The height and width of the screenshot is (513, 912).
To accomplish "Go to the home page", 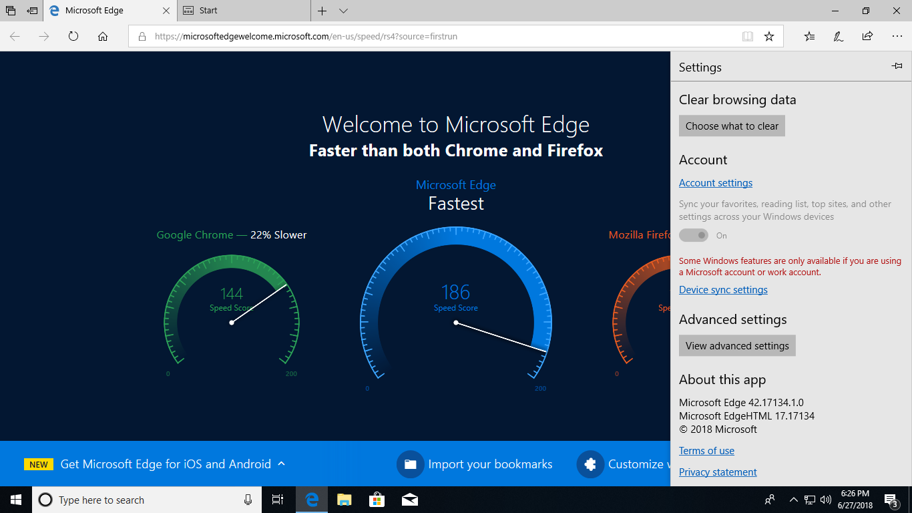I will [103, 37].
